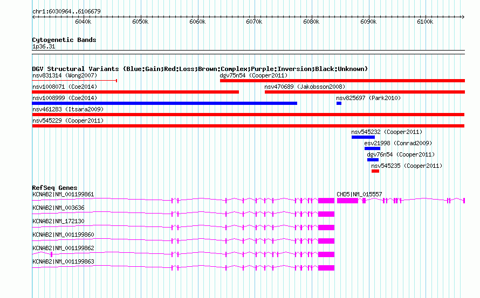Select the small red nsv545235 loss bar
The width and height of the screenshot is (480, 298).
pyautogui.click(x=375, y=171)
